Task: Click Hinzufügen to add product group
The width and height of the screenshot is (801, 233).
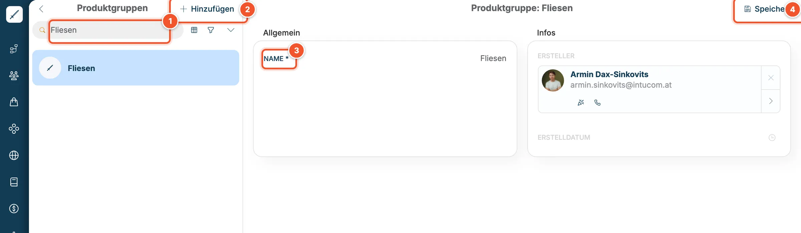Action: point(207,9)
